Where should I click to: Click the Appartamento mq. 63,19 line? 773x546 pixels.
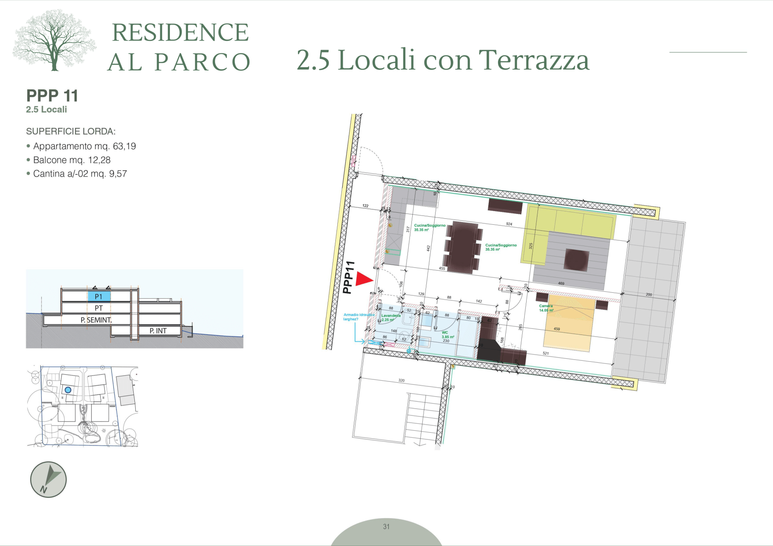click(84, 146)
